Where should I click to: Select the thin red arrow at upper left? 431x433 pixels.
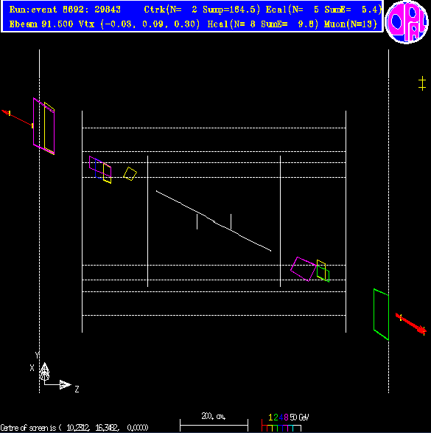[18, 119]
